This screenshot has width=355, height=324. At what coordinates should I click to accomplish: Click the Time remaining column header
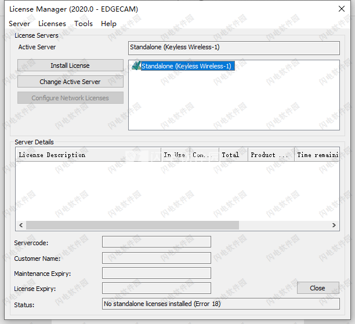[x=317, y=155]
